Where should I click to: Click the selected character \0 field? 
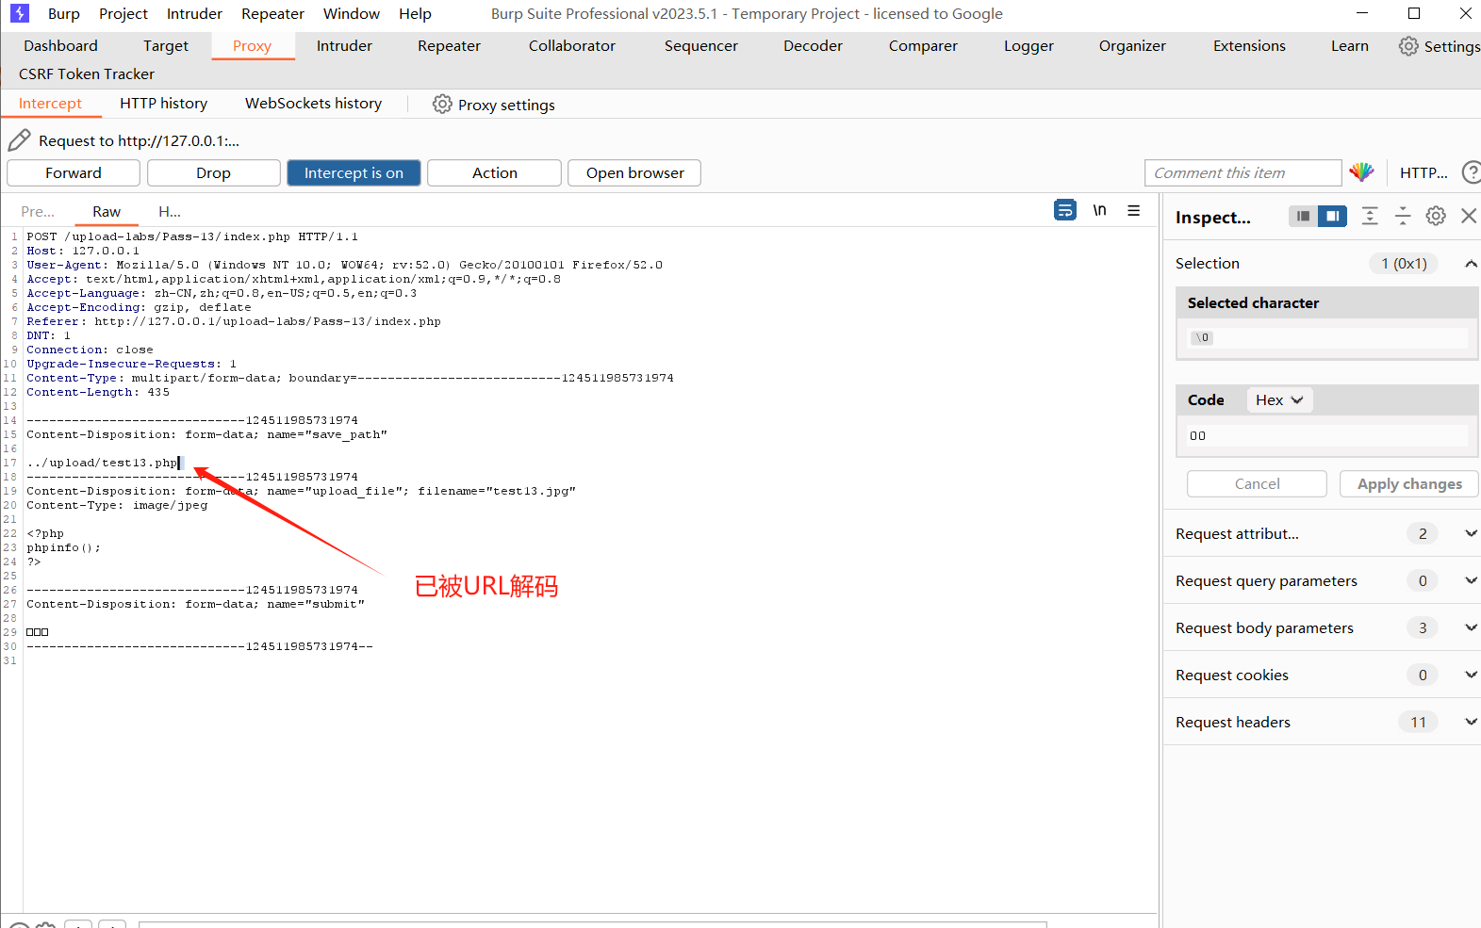(x=1326, y=337)
